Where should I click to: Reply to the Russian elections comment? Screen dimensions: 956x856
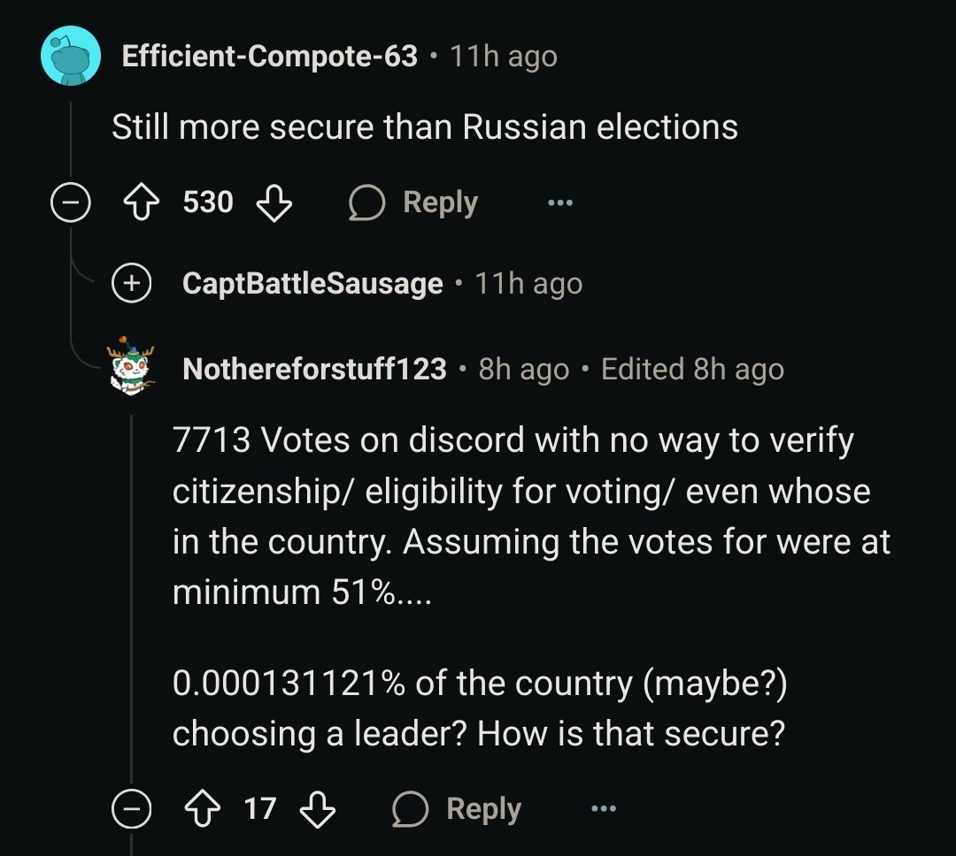coord(414,203)
